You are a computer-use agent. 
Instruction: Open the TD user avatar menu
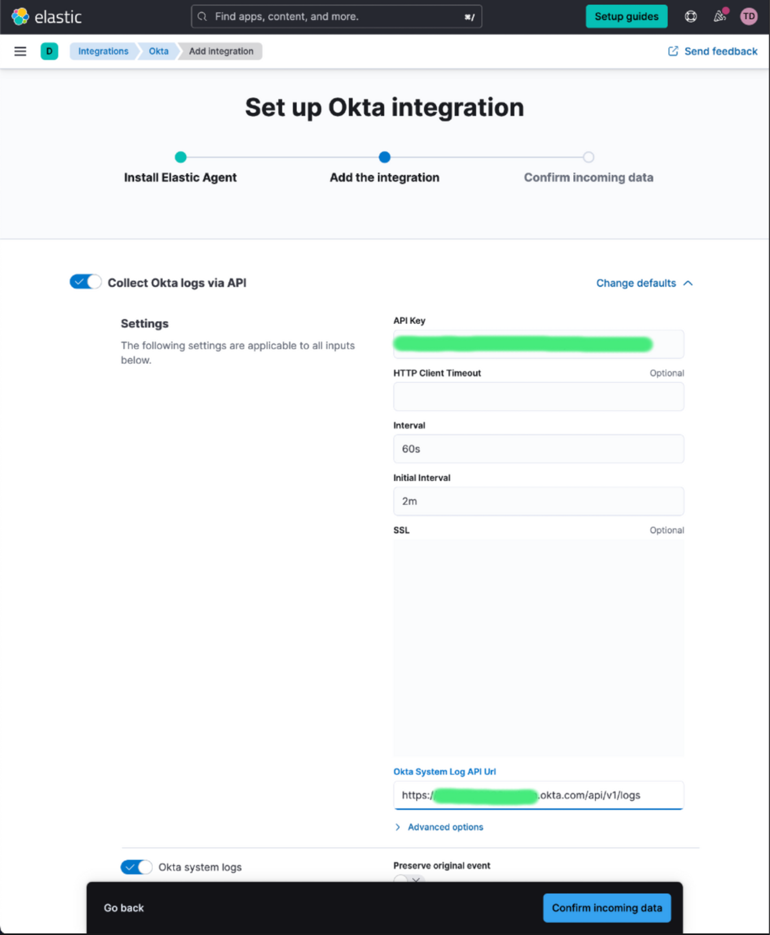click(x=749, y=17)
